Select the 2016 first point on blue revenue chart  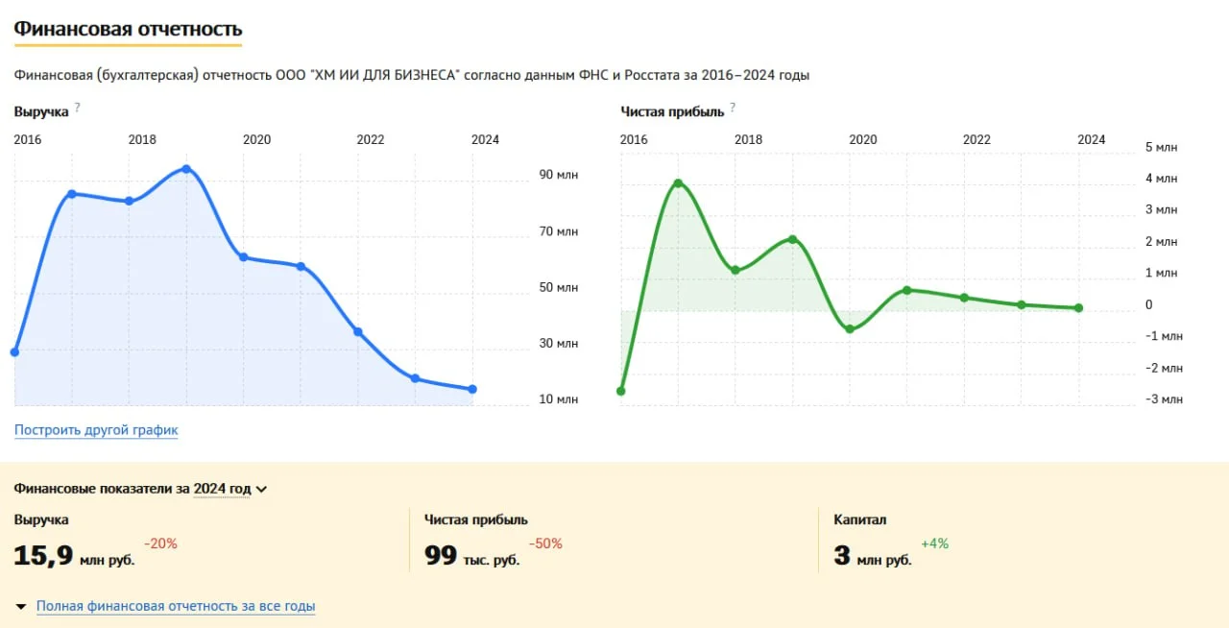click(x=14, y=352)
